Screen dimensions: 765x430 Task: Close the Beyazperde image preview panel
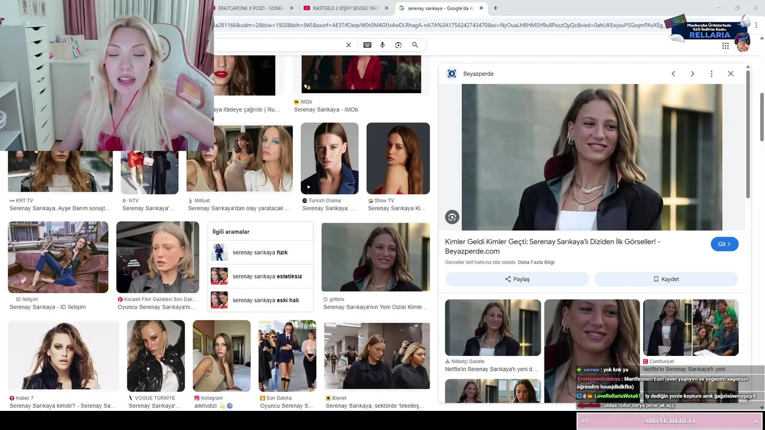coord(730,73)
